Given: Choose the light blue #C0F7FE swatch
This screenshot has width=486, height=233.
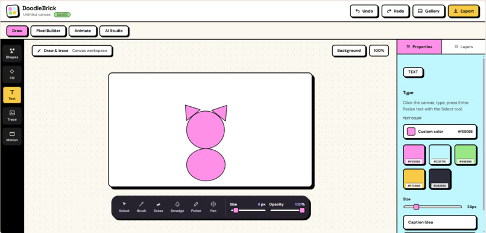Looking at the screenshot, I should [x=440, y=154].
